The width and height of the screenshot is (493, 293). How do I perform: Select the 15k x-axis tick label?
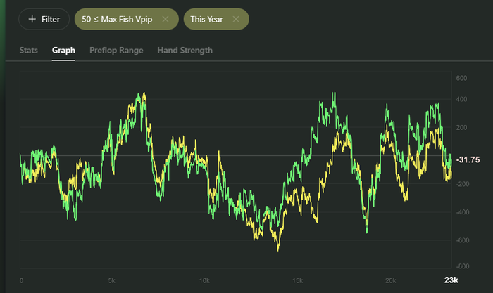click(x=297, y=280)
